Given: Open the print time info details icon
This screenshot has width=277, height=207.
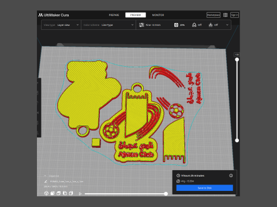Looking at the screenshot, I should [x=231, y=175].
